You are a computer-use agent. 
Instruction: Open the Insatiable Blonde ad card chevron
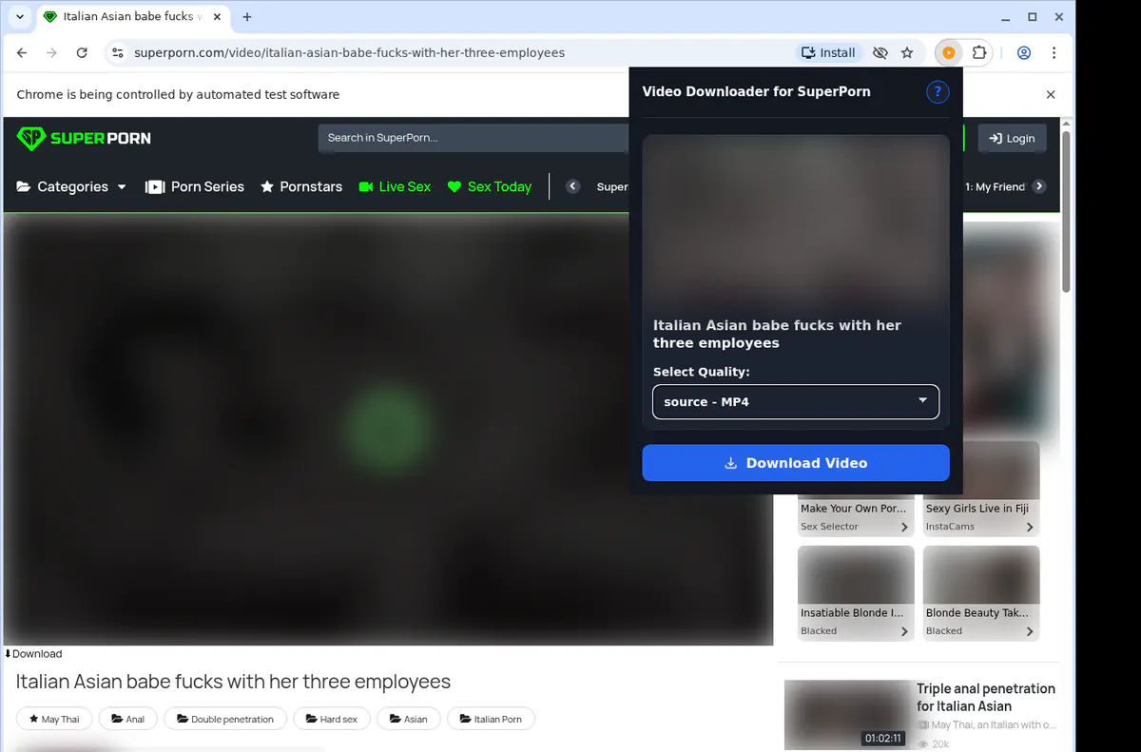pyautogui.click(x=904, y=631)
